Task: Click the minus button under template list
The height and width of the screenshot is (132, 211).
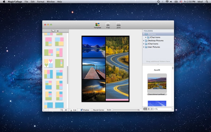Action: pos(46,110)
